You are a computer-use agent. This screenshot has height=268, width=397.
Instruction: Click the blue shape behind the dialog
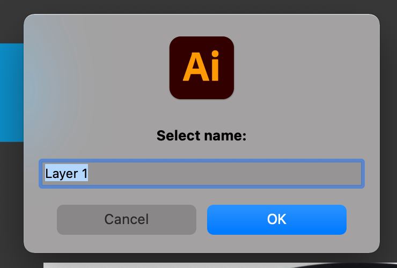pos(11,93)
